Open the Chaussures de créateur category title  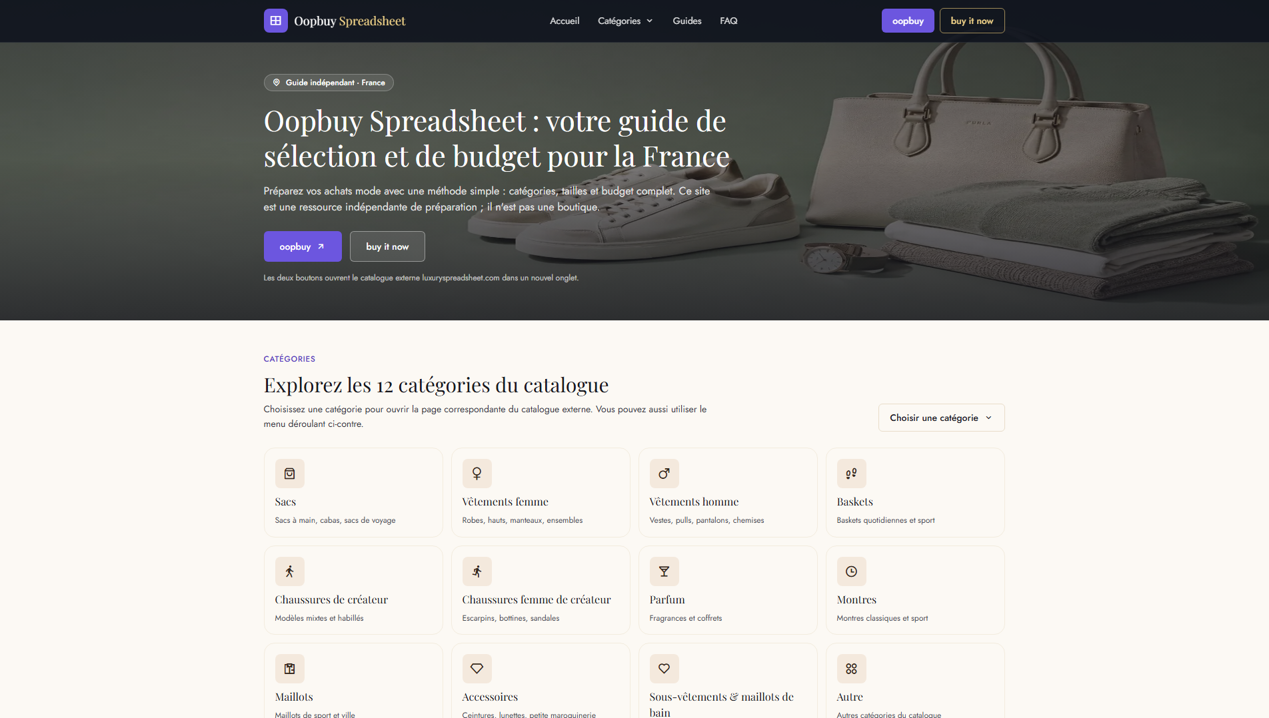point(331,599)
